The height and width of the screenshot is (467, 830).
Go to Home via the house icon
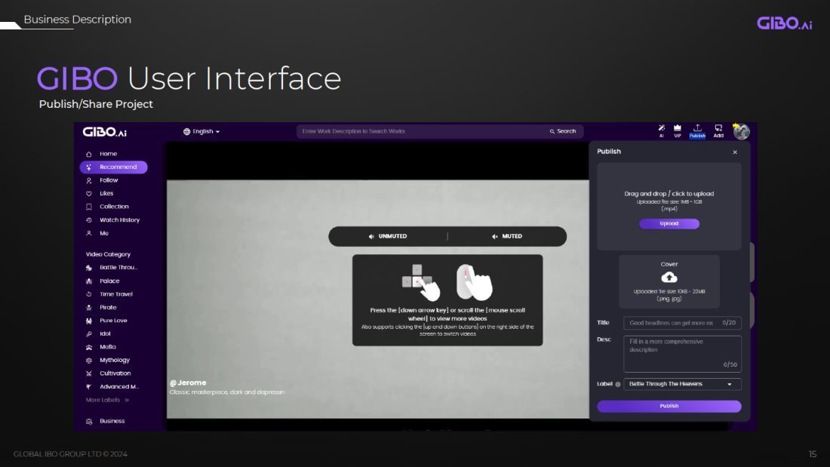click(x=89, y=154)
